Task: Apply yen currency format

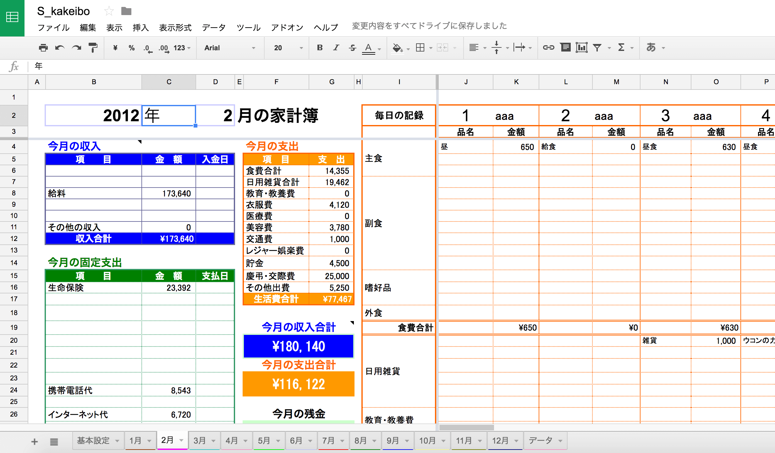Action: tap(115, 48)
